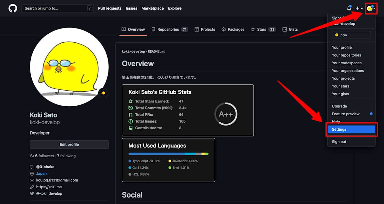Click the GitHub Octocat logo
Viewport: 384px width, 204px height.
pyautogui.click(x=13, y=8)
